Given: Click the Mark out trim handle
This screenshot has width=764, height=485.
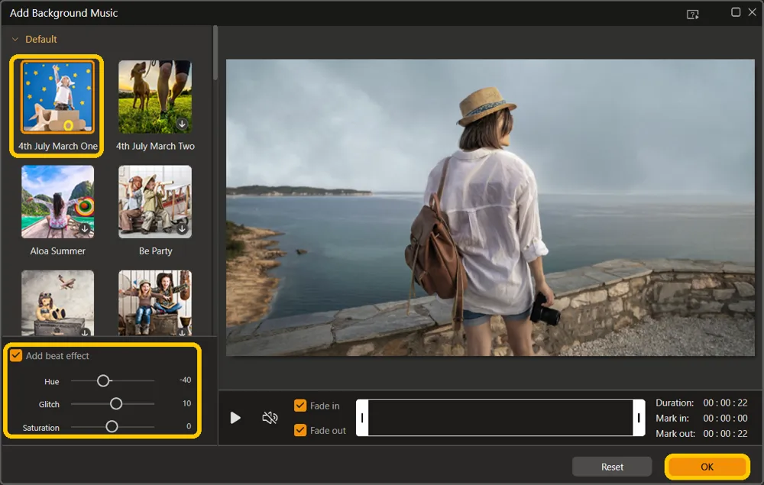Looking at the screenshot, I should pyautogui.click(x=639, y=418).
